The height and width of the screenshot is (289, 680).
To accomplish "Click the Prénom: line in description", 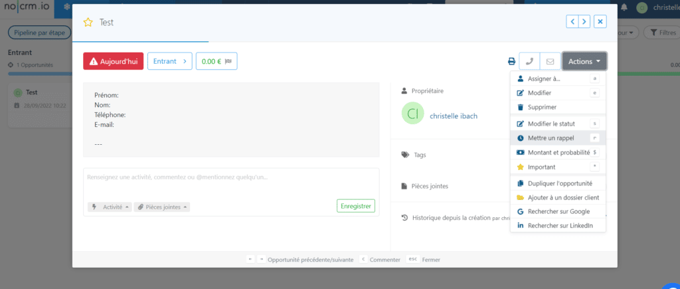I will 106,95.
